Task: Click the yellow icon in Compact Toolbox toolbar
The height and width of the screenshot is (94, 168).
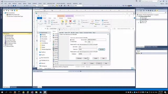Action: pyautogui.click(x=17, y=10)
